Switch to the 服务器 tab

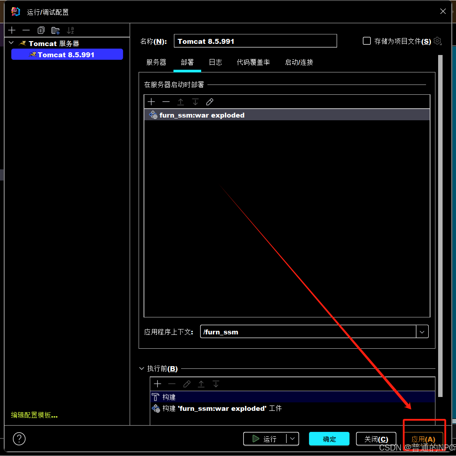pyautogui.click(x=156, y=62)
